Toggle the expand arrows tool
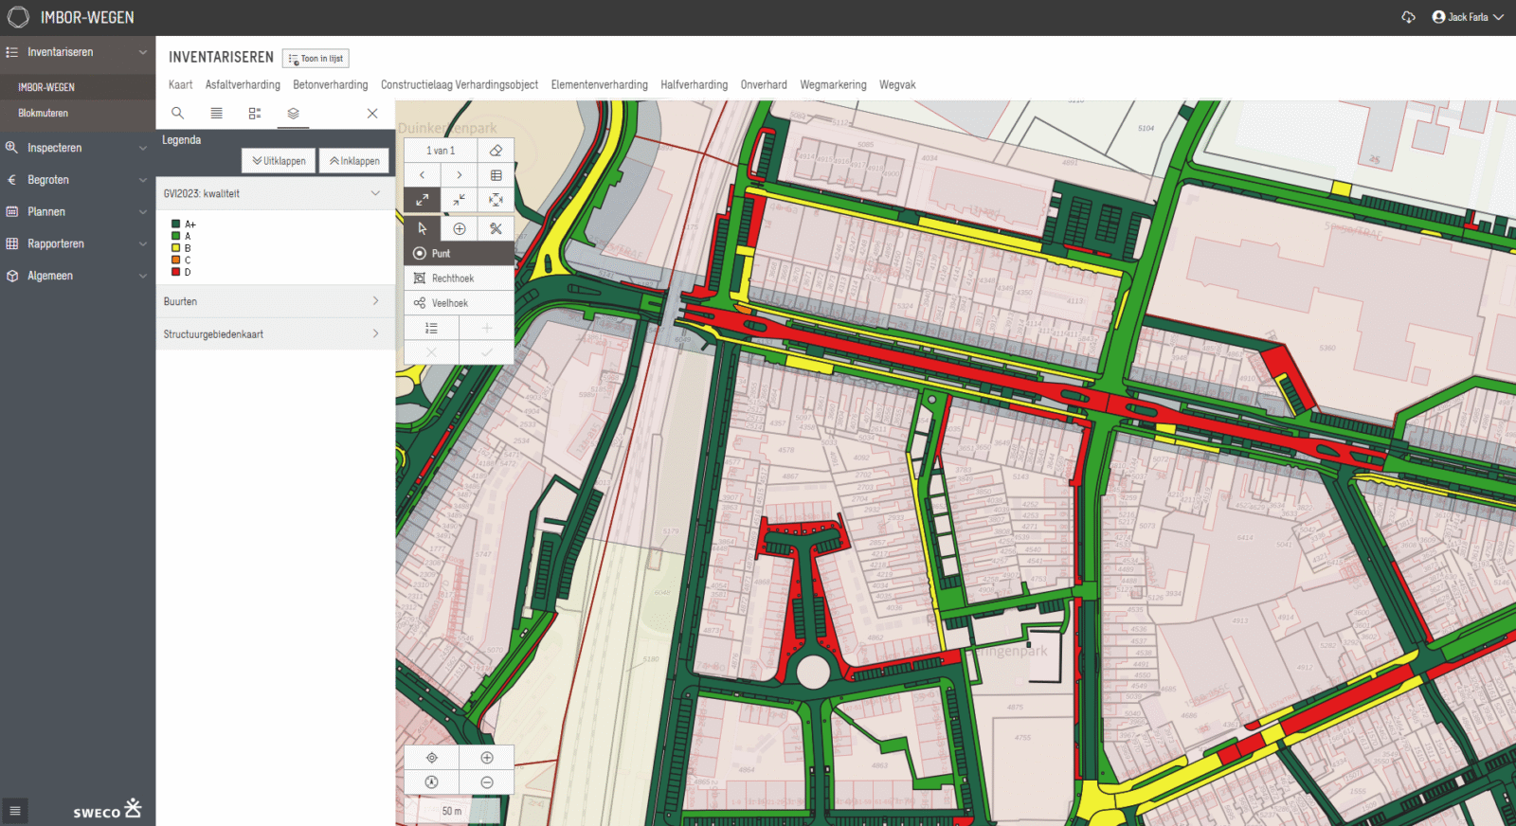This screenshot has width=1516, height=826. [x=423, y=200]
